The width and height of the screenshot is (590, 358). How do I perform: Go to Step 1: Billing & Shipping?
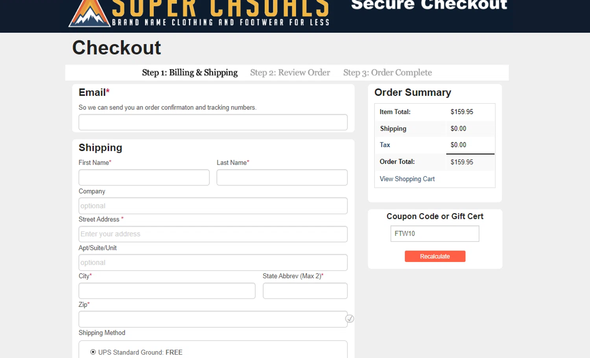pos(190,73)
